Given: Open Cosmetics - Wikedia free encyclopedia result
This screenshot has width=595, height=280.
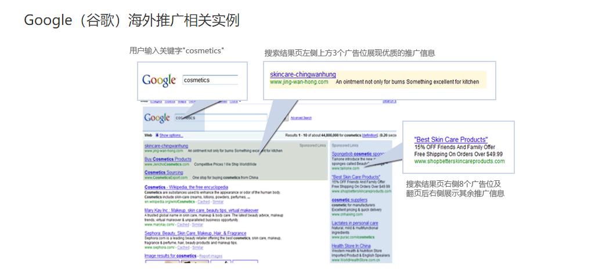Looking at the screenshot, I should click(186, 187).
